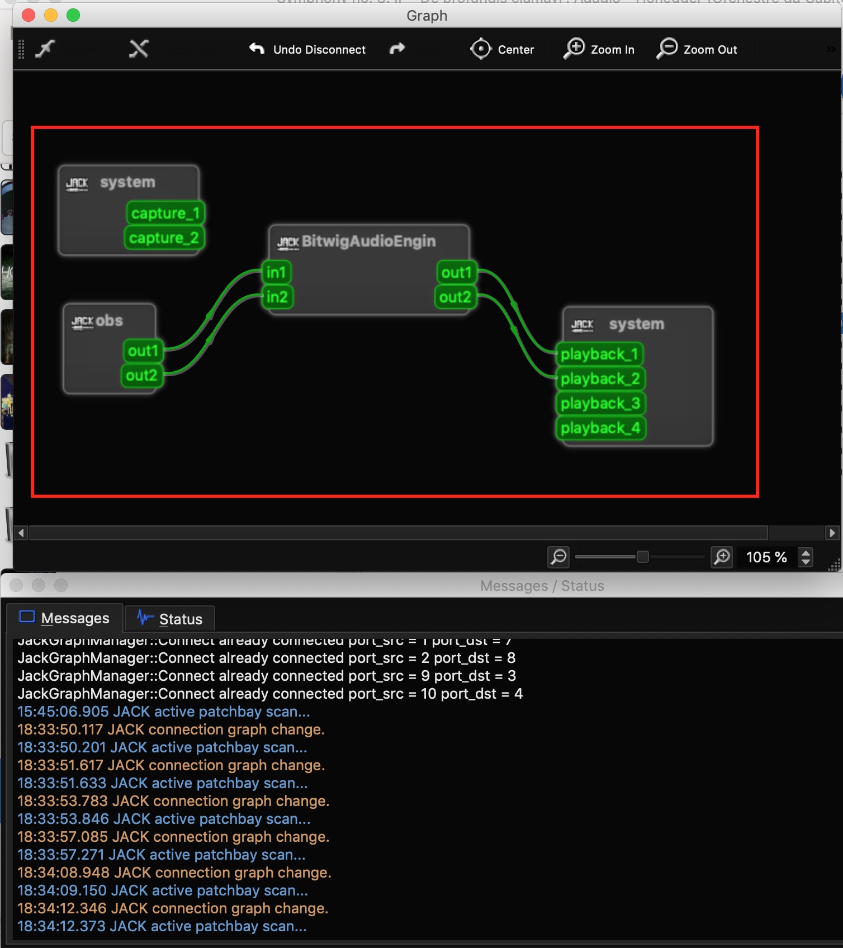The image size is (843, 948).
Task: Click JACK icon on obs node
Action: click(82, 322)
